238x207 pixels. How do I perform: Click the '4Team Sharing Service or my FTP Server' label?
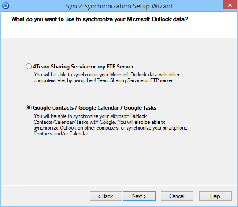click(x=83, y=67)
